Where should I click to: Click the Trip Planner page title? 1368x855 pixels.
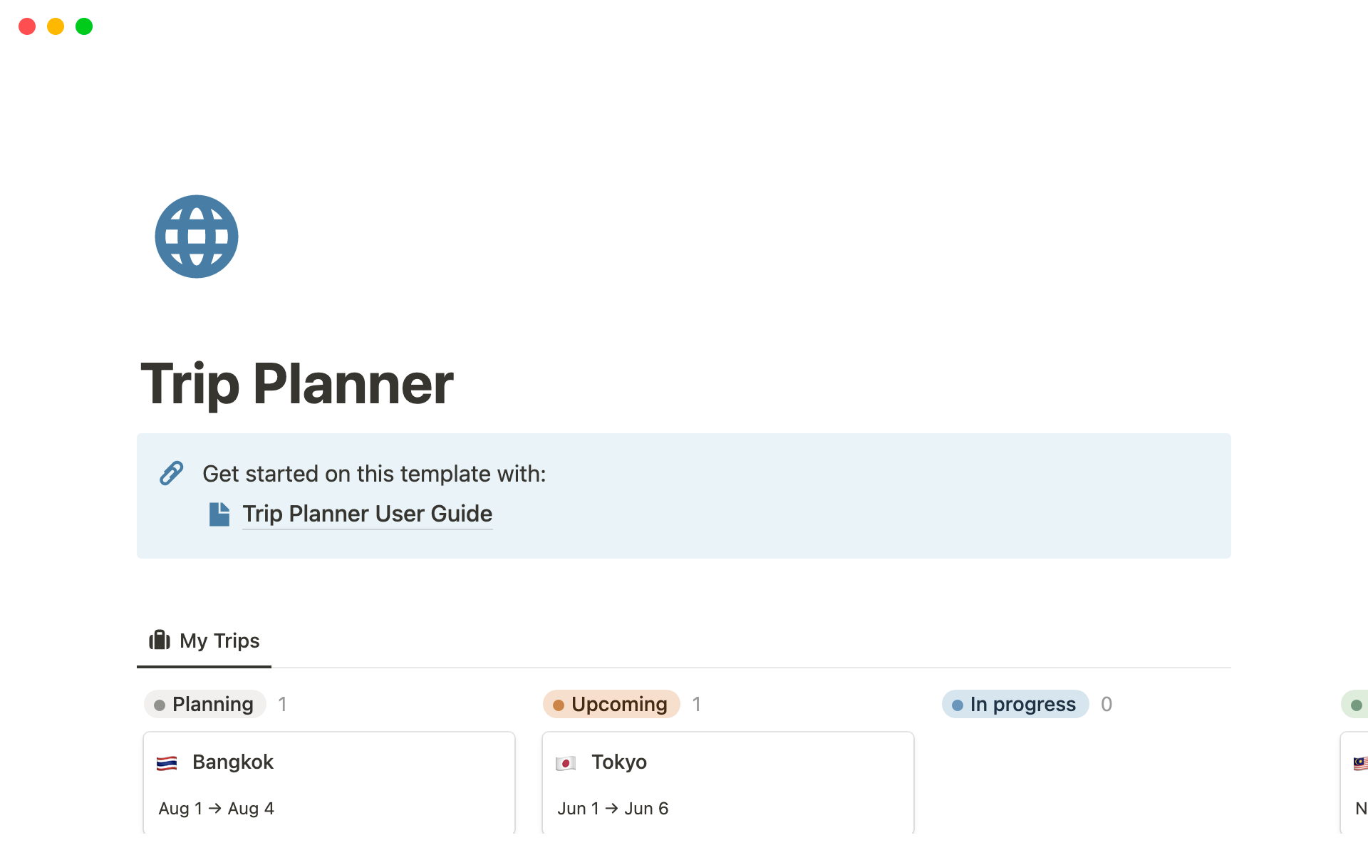tap(297, 384)
